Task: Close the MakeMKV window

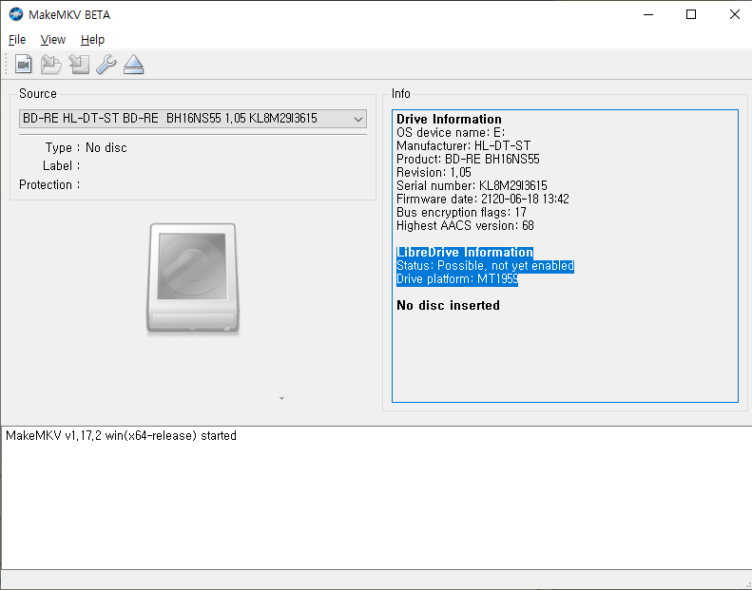Action: point(734,15)
